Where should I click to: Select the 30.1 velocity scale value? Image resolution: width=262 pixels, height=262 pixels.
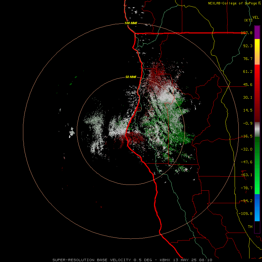click(248, 98)
